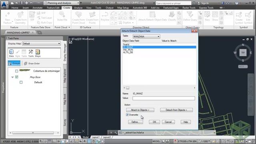The height and width of the screenshot is (144, 256).
Task: Expand the Digitize dropdown arrow
Action: [133, 23]
